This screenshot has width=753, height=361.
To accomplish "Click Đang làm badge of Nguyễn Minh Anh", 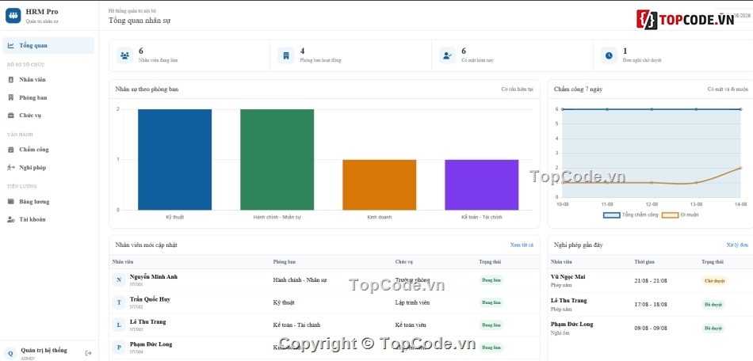I will click(x=491, y=280).
